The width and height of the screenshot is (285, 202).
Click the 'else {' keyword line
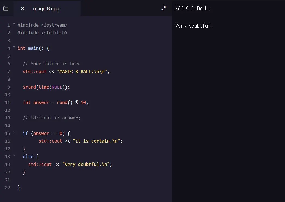(x=30, y=157)
